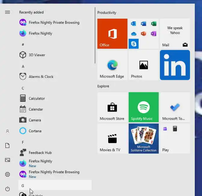The image size is (202, 196).
Task: Open the Microsoft Store tile
Action: click(112, 107)
